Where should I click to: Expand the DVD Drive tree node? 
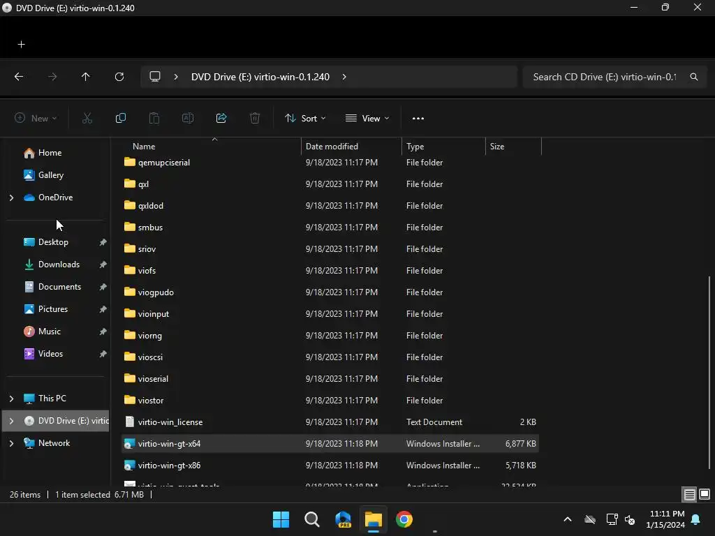coord(11,421)
